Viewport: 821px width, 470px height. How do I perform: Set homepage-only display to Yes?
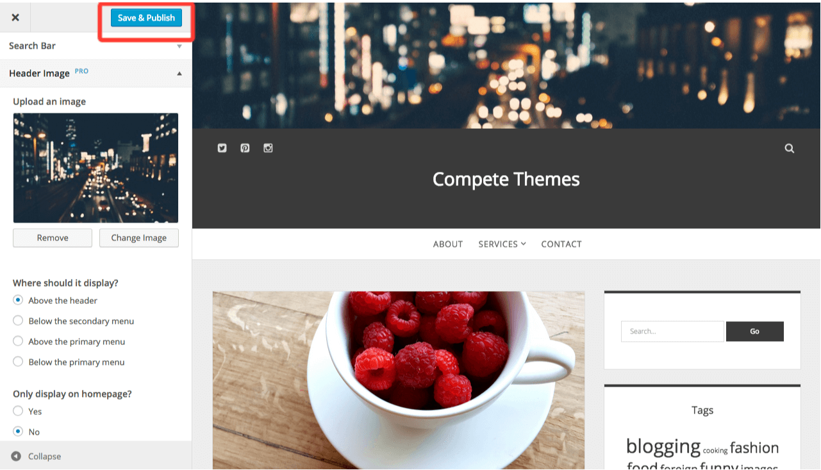coord(18,411)
